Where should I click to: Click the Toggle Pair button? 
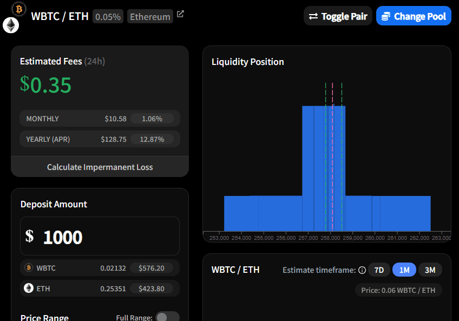point(338,16)
